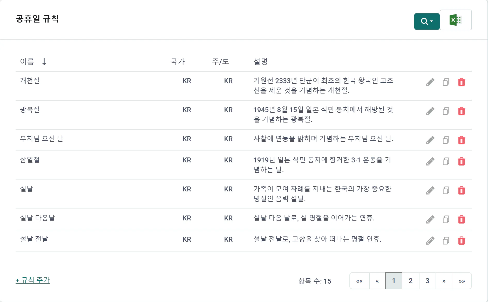Delete the 설날 전날 rule
This screenshot has width=488, height=302.
462,241
